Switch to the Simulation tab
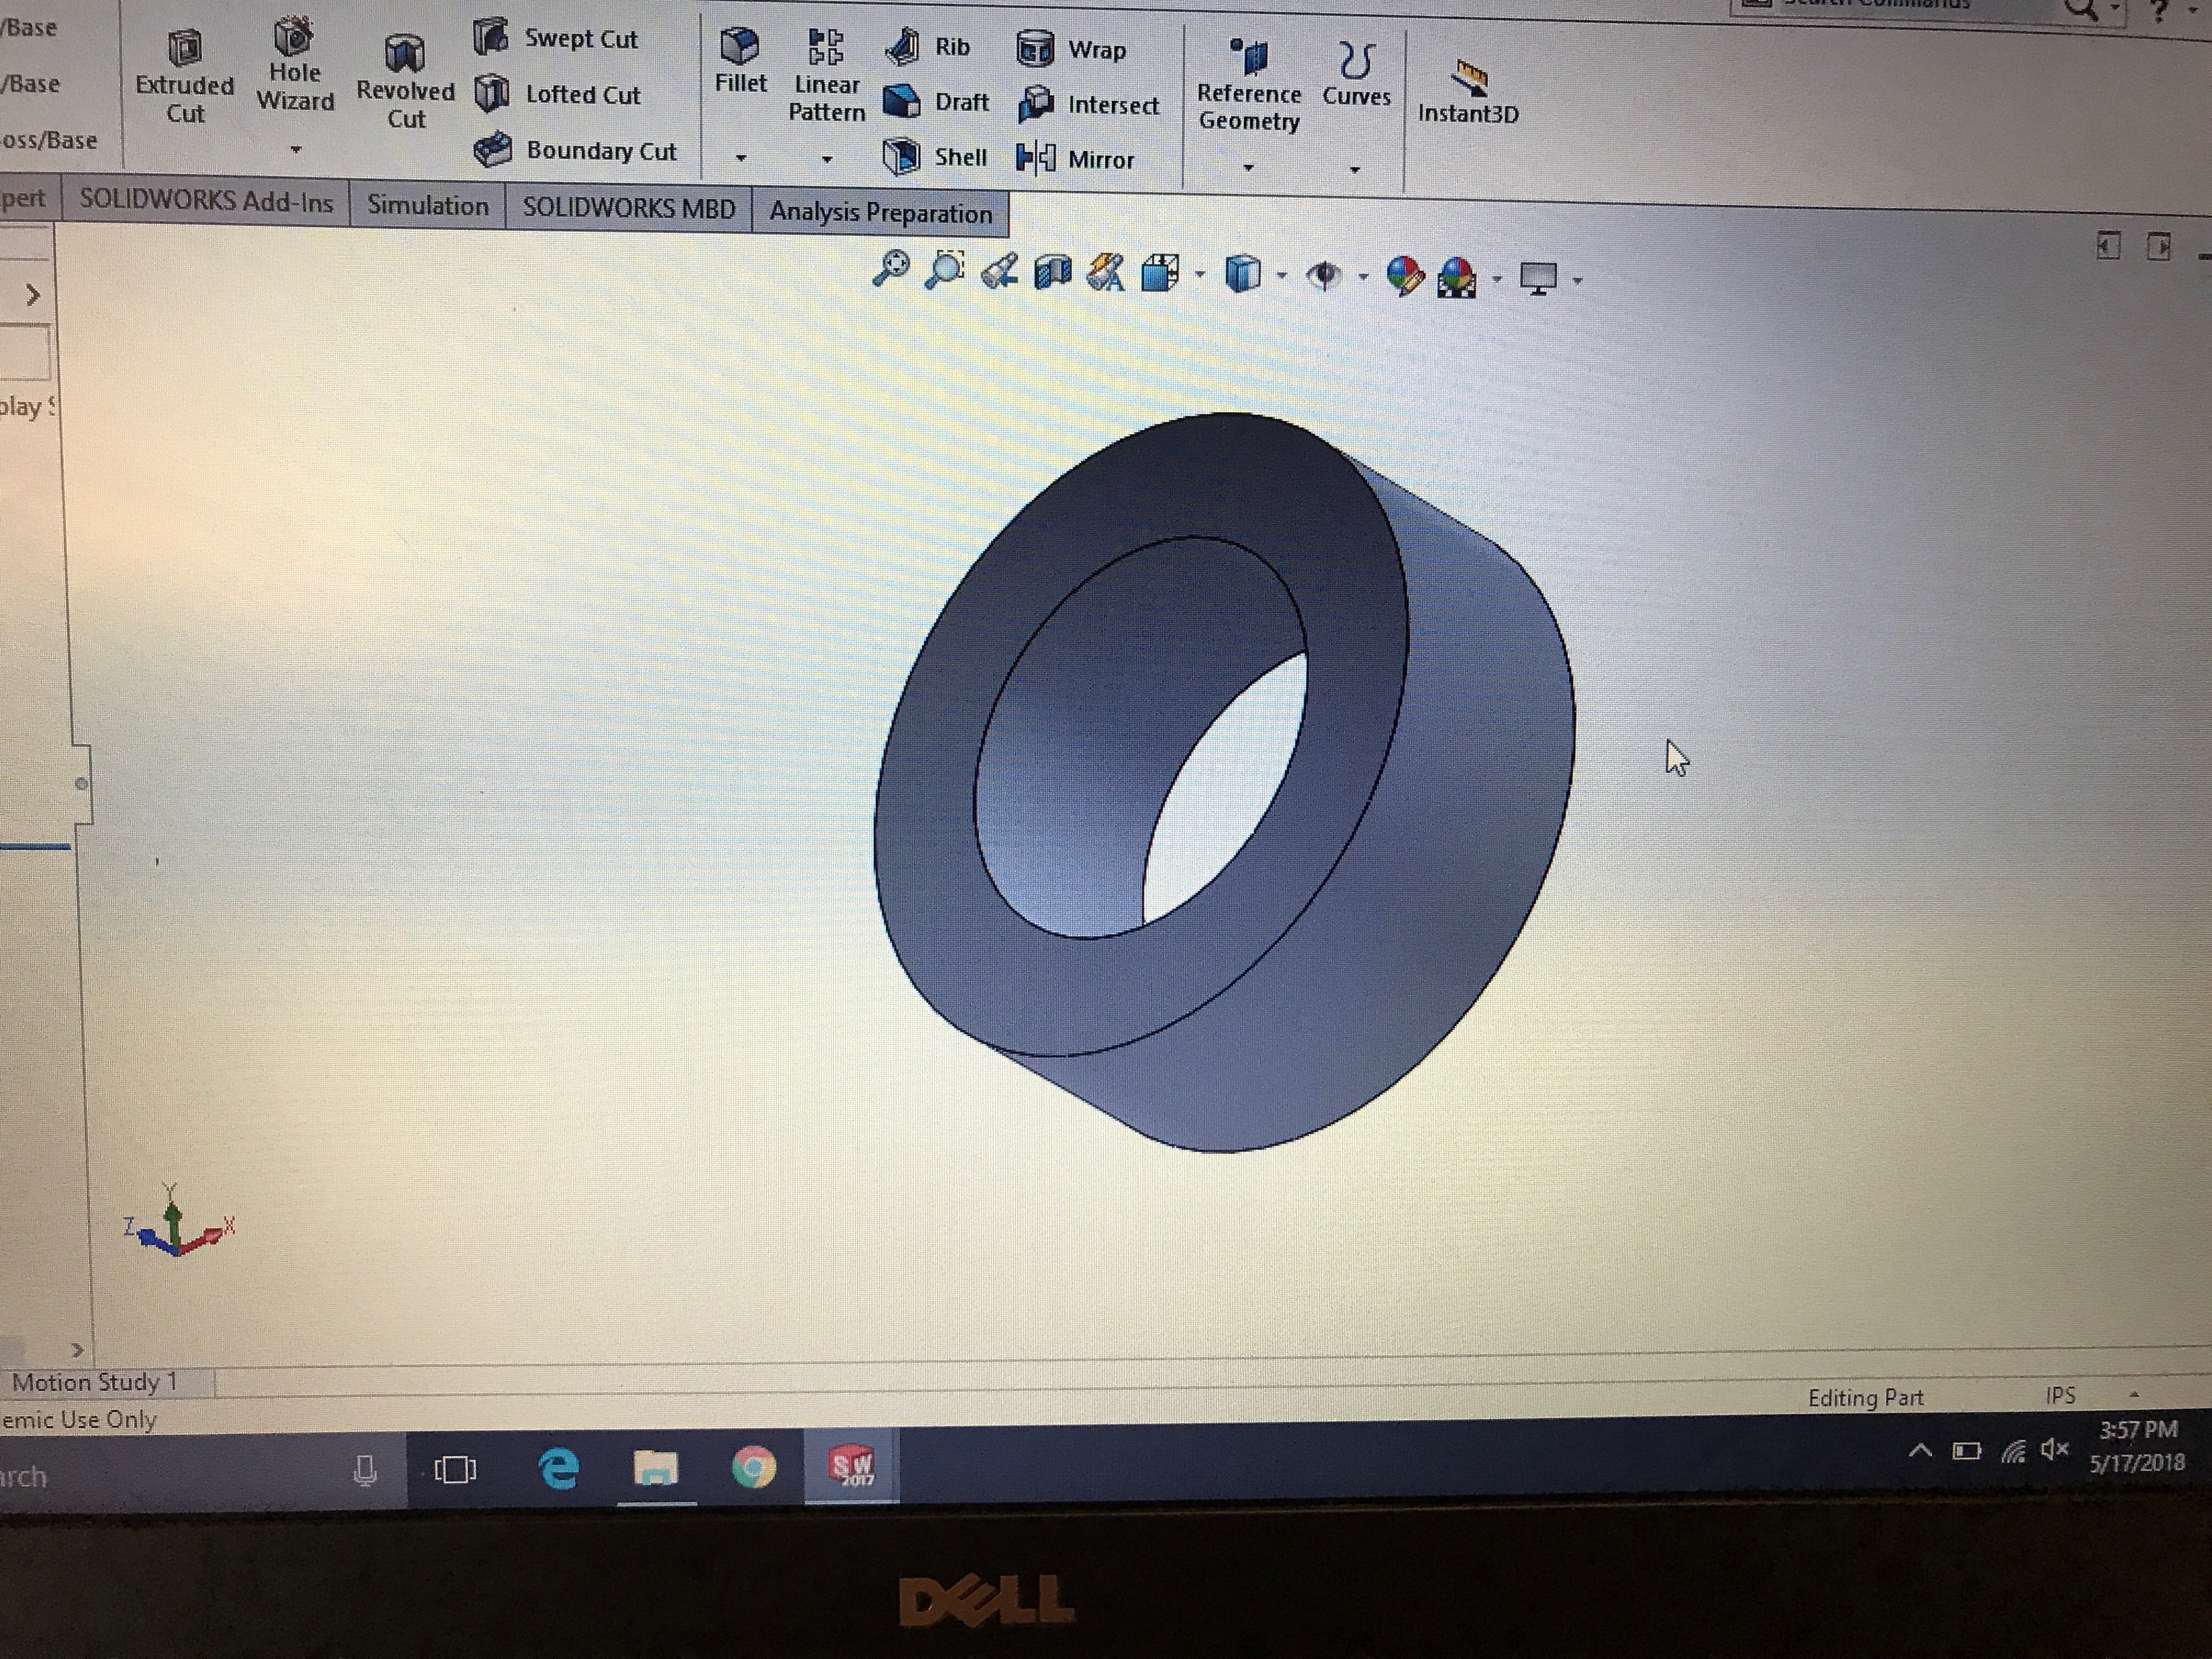 coord(427,205)
